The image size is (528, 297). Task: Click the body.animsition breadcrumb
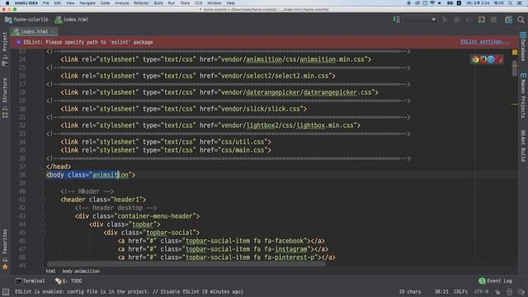pyautogui.click(x=81, y=271)
